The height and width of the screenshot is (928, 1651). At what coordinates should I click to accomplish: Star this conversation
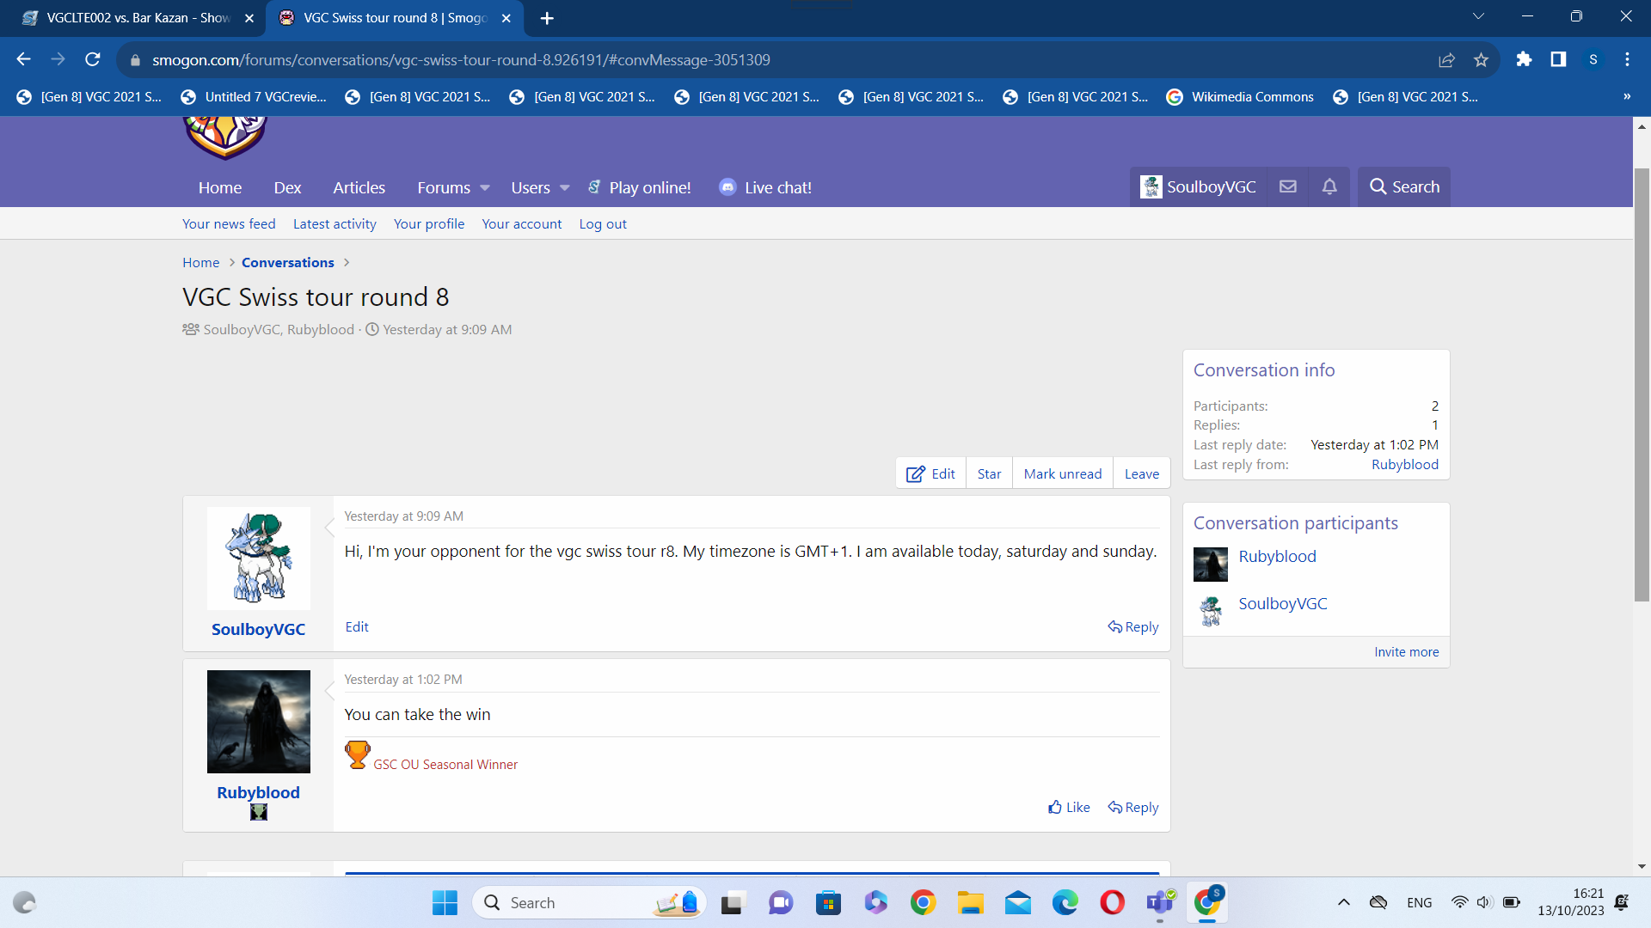point(989,473)
